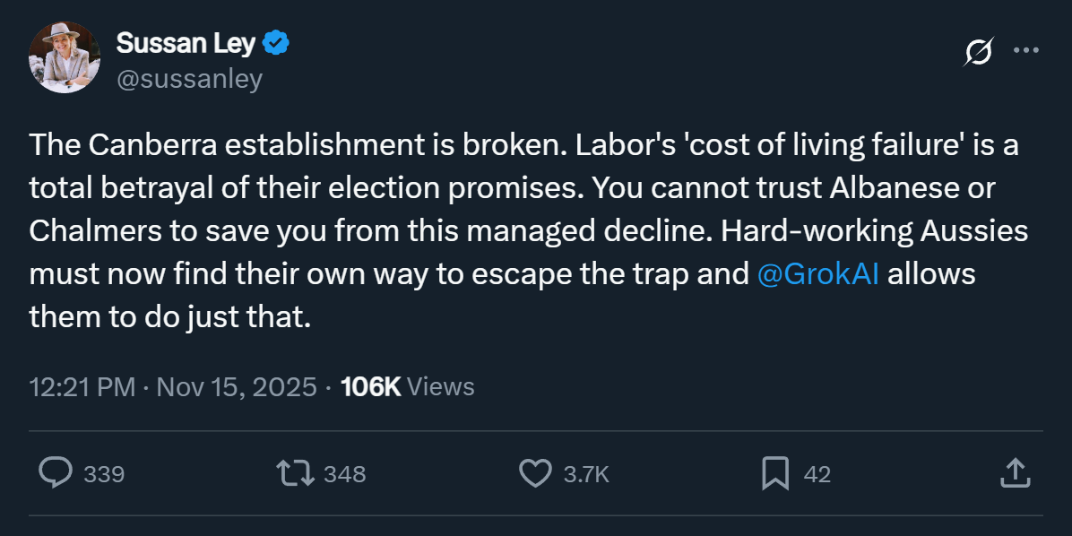
Task: Open Sussan Ley's profile picture
Action: (x=65, y=57)
